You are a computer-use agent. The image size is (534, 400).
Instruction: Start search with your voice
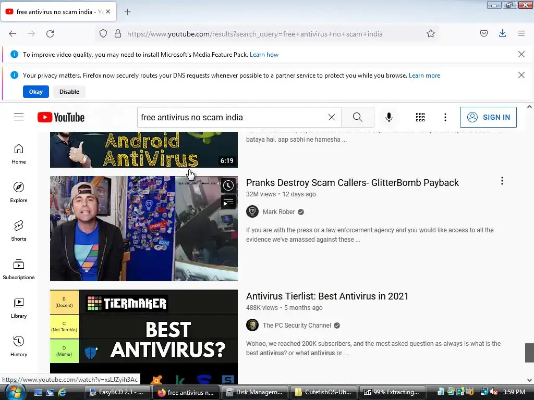[x=389, y=117]
